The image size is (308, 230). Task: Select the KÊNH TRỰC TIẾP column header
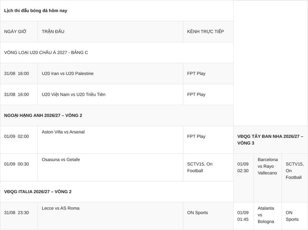205,32
